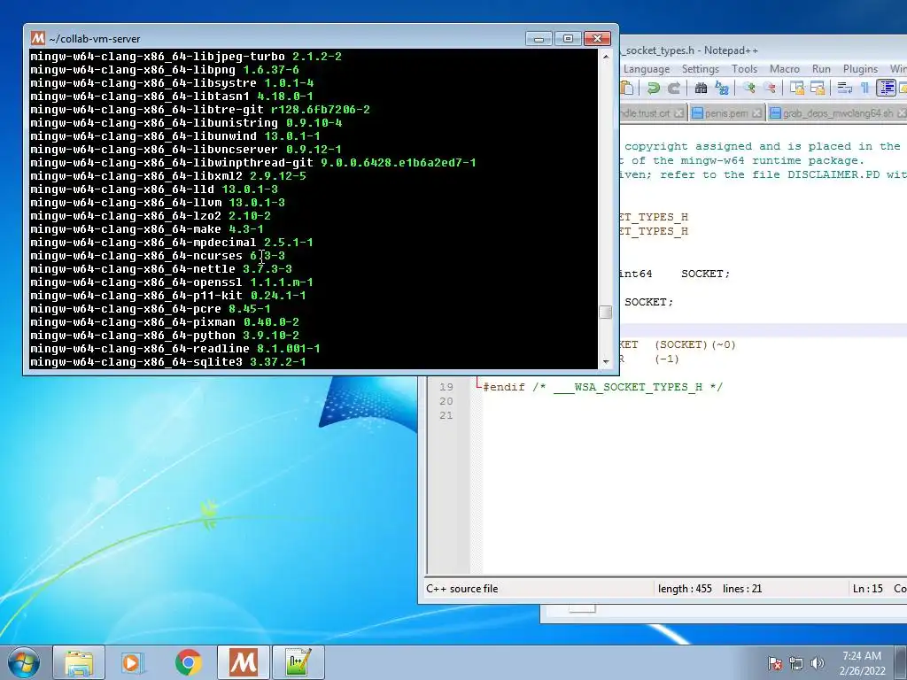Click the network tray icon
This screenshot has width=907, height=680.
(x=796, y=663)
